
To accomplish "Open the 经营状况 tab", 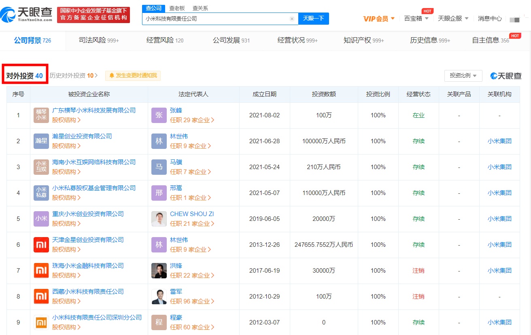I will [297, 40].
